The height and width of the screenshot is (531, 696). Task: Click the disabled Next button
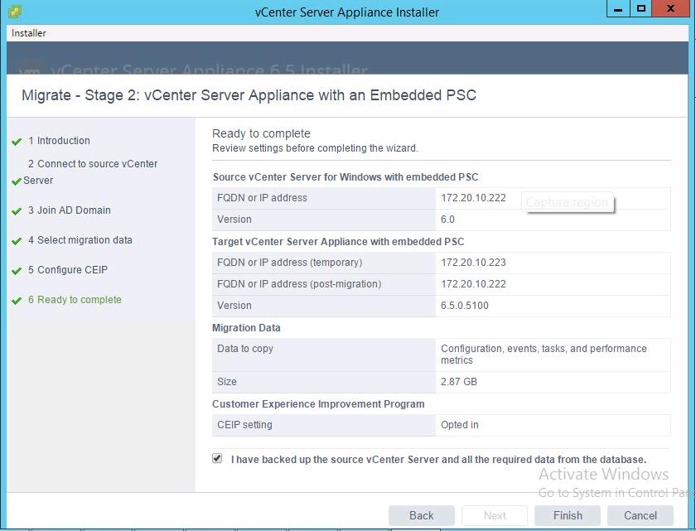click(495, 515)
